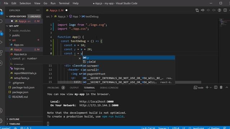Select the TERMINAL panel tab
The height and width of the screenshot is (129, 230).
(89, 87)
